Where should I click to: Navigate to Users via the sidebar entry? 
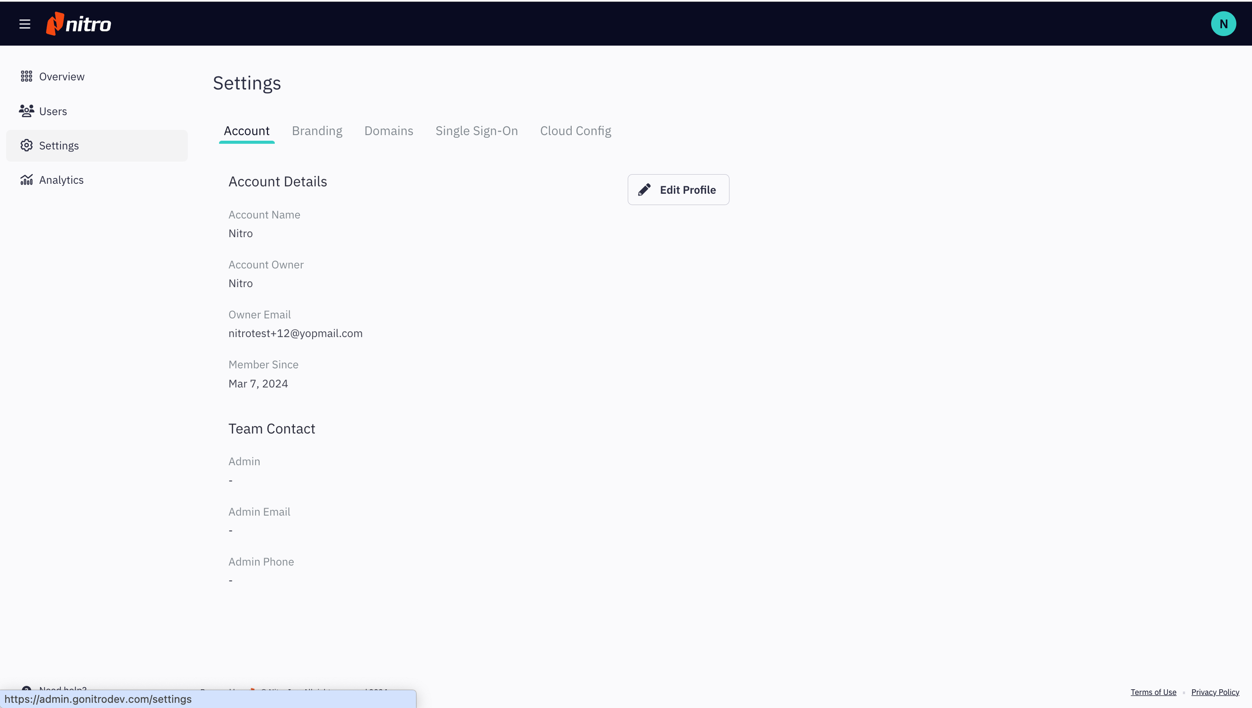click(53, 110)
